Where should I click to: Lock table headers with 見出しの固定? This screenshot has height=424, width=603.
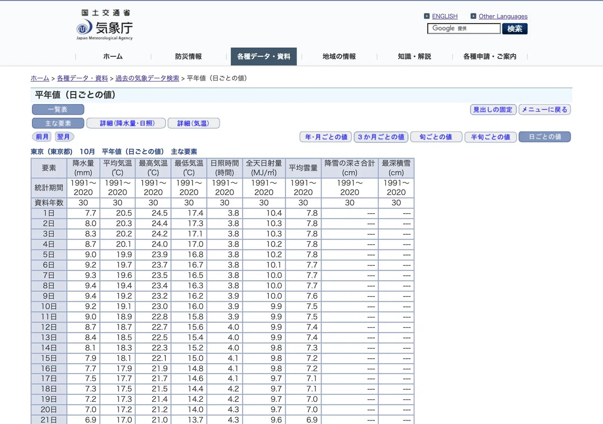(492, 109)
